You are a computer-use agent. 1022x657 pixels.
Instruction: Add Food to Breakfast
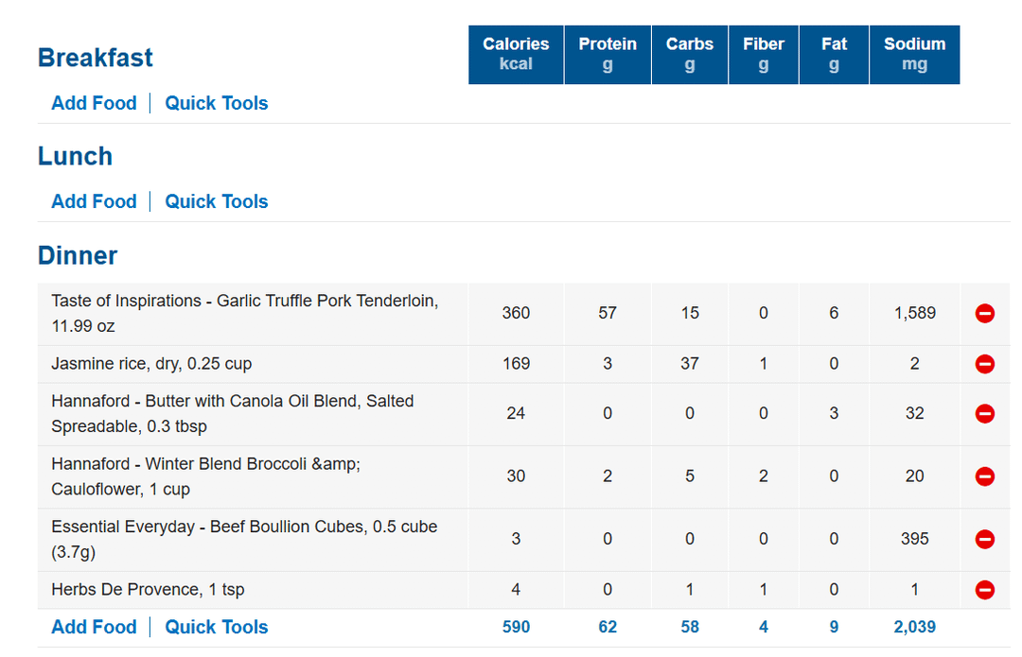[94, 103]
